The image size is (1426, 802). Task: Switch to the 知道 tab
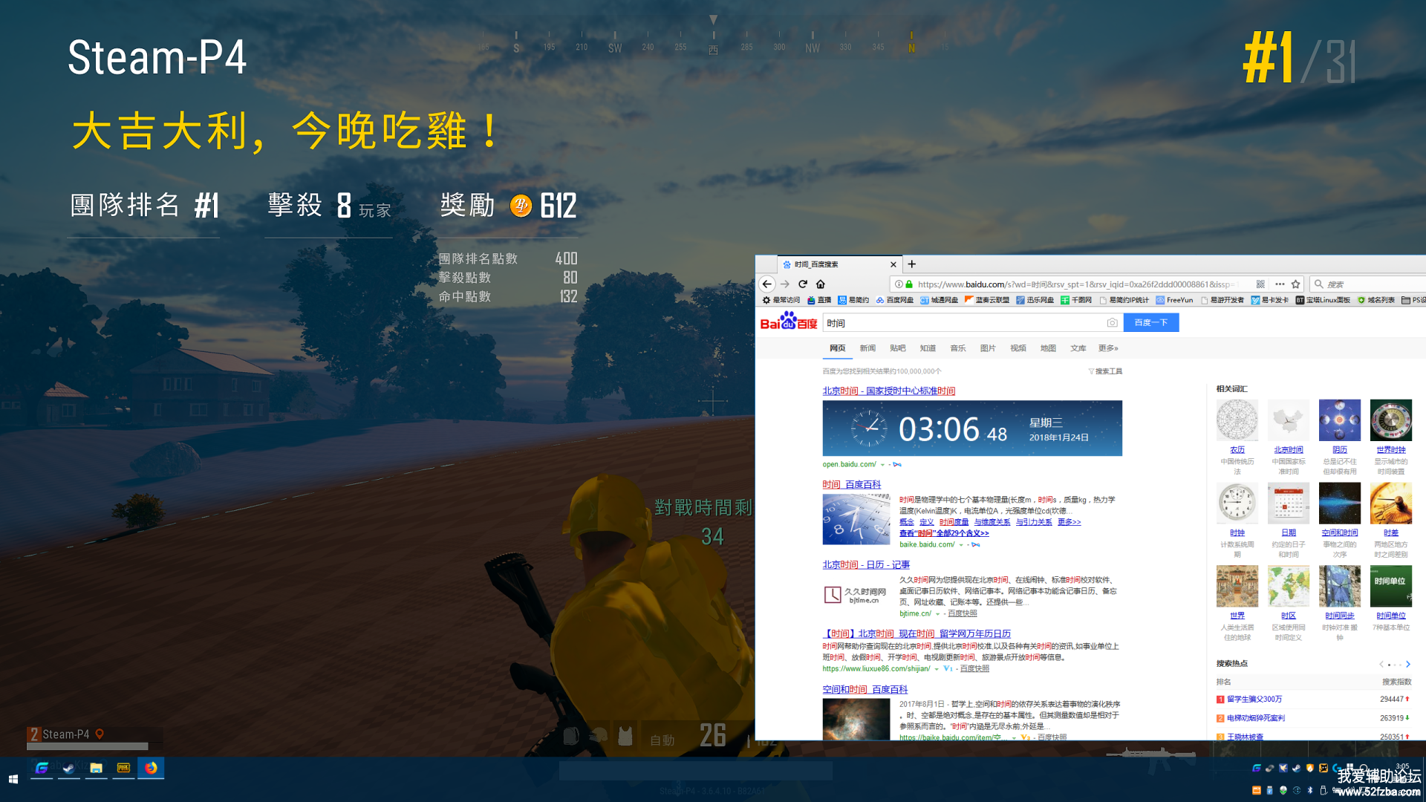[x=928, y=348]
